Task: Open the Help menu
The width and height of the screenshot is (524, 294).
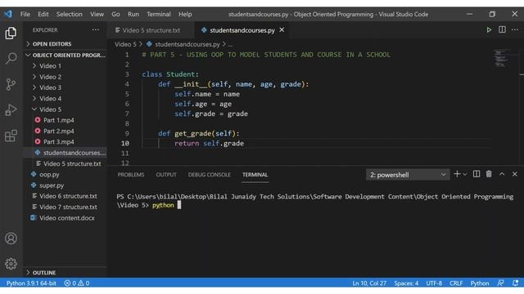Action: (x=185, y=15)
